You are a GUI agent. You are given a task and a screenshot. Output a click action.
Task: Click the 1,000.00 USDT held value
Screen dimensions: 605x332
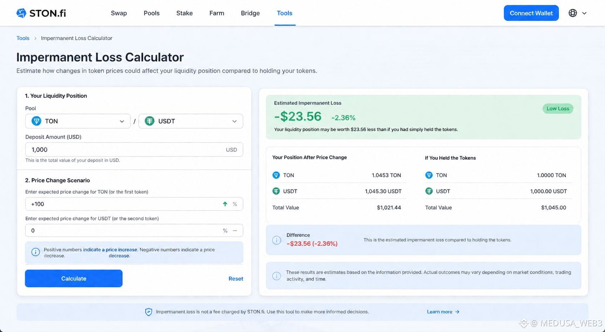pyautogui.click(x=549, y=191)
